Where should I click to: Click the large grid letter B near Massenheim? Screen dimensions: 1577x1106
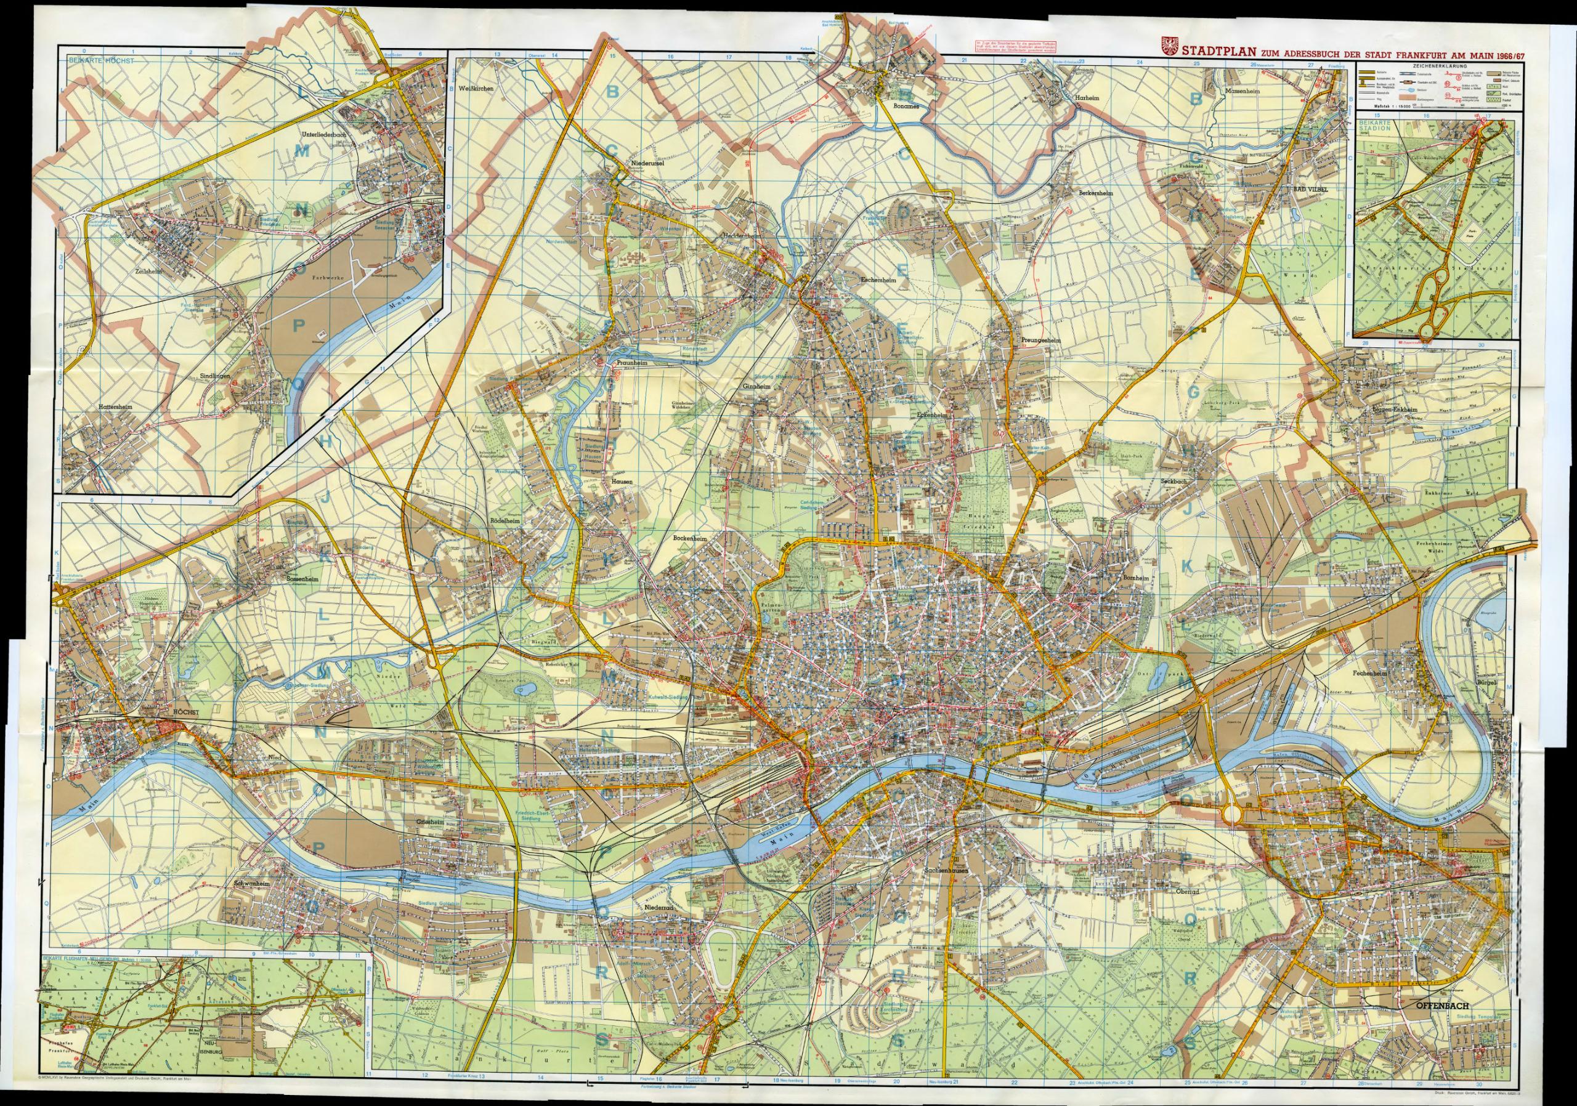[x=1196, y=100]
